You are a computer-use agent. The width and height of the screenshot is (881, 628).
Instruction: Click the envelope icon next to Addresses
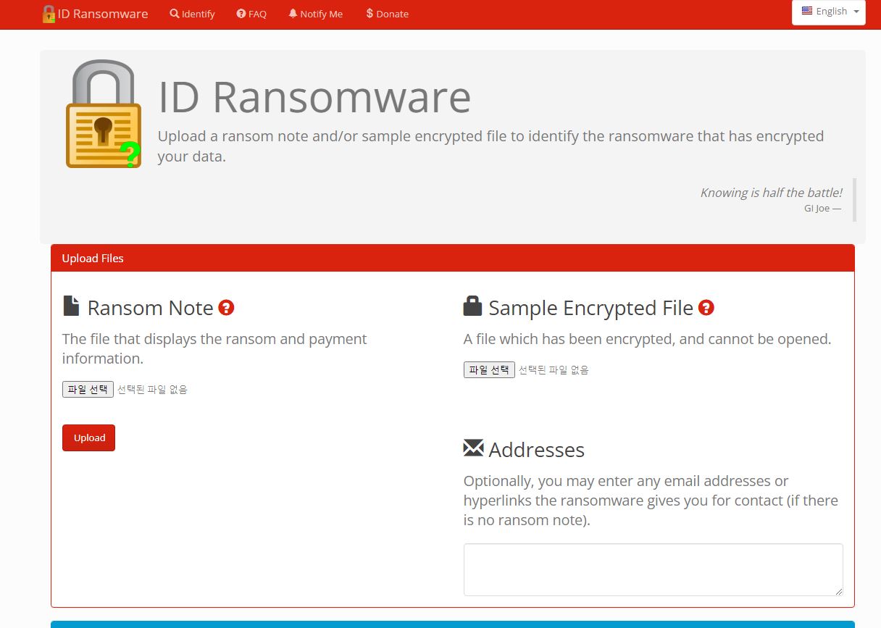click(x=473, y=448)
